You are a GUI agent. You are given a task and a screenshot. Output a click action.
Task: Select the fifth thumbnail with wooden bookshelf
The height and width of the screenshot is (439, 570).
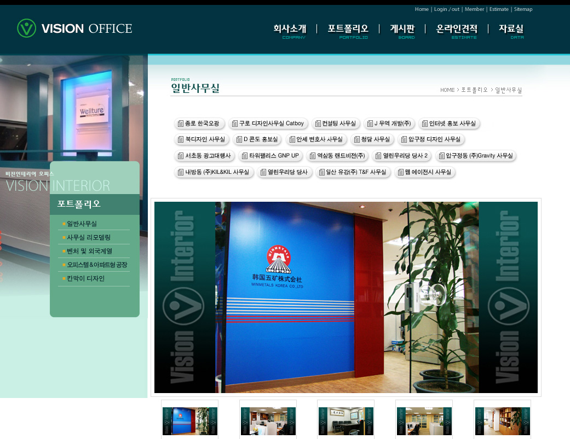[x=503, y=421]
